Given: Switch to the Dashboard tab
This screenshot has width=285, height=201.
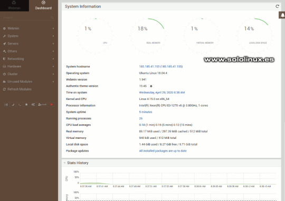Looking at the screenshot, I should click(43, 5).
